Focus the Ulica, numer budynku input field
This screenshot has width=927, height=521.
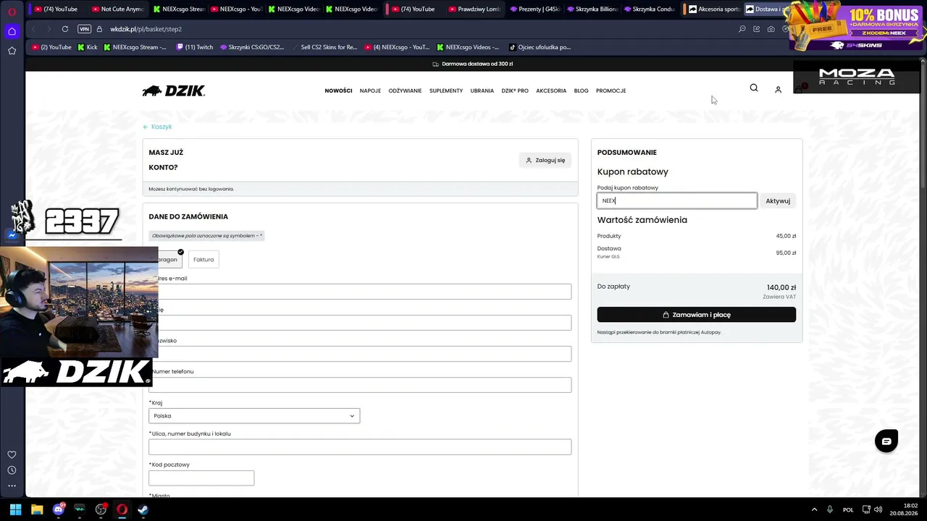tap(360, 447)
